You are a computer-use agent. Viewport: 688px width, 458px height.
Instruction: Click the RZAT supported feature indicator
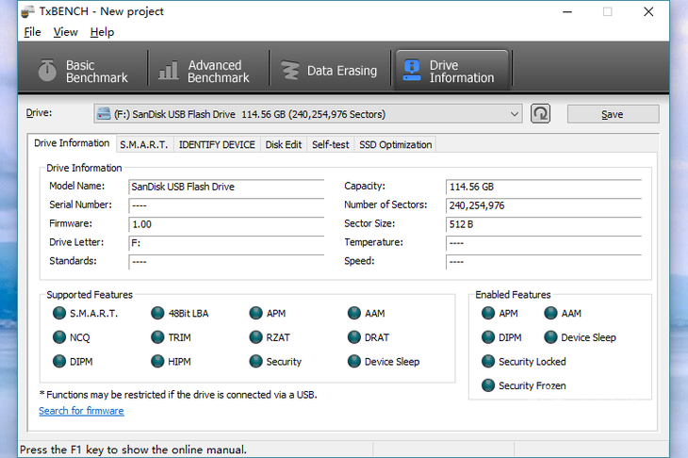coord(255,337)
